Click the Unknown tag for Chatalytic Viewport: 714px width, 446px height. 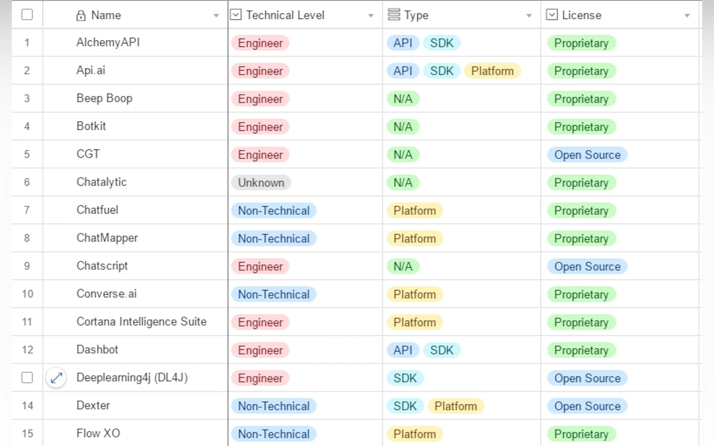(261, 183)
